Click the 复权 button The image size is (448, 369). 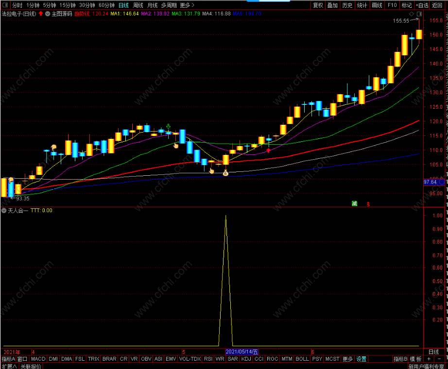pos(318,5)
